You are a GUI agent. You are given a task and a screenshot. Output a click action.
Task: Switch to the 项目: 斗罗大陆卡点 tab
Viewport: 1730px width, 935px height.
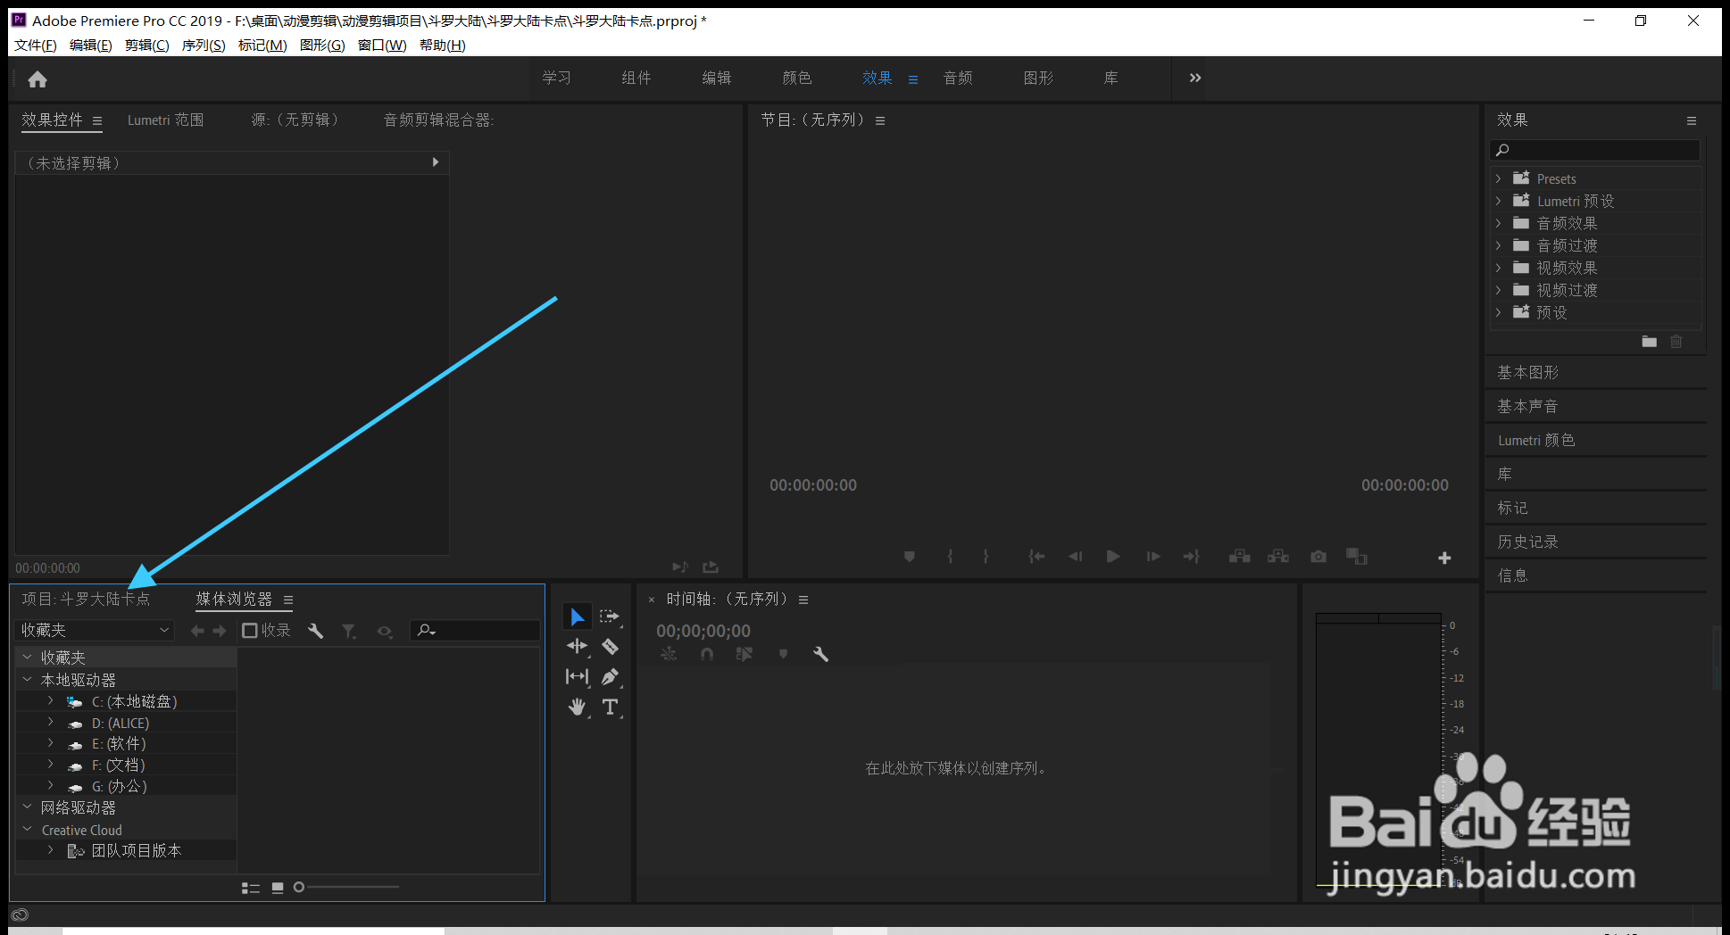pos(87,599)
